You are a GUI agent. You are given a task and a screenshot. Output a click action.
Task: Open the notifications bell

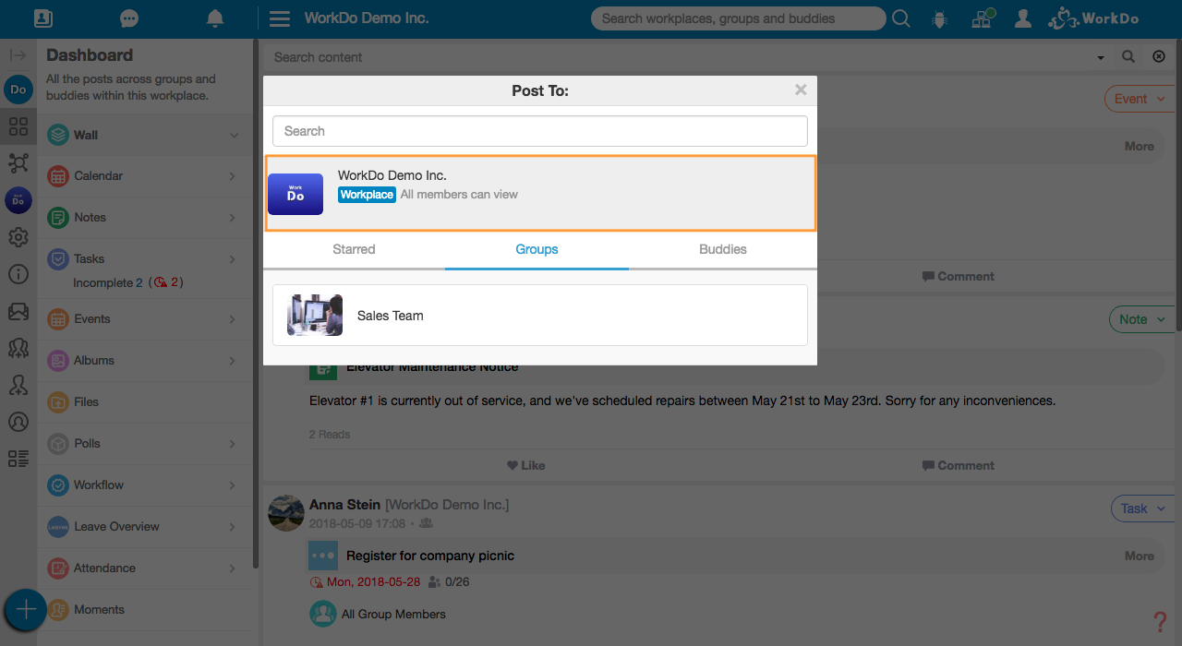pos(215,18)
